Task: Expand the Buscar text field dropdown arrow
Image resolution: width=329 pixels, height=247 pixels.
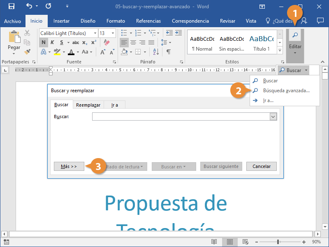Action: click(273, 117)
